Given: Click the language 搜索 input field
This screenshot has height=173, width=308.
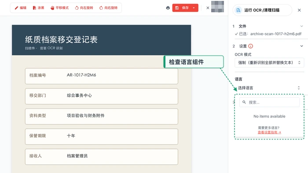Looking at the screenshot, I should coord(269,102).
